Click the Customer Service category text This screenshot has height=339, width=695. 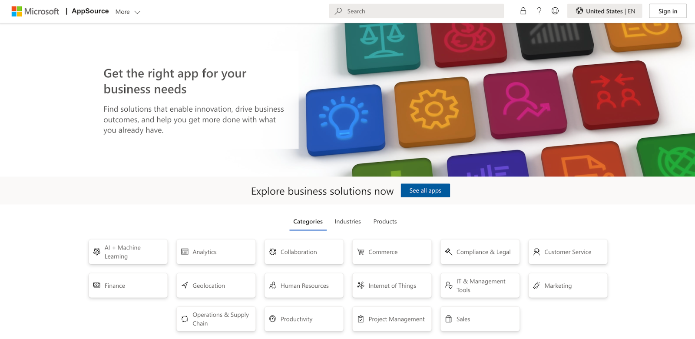(568, 252)
